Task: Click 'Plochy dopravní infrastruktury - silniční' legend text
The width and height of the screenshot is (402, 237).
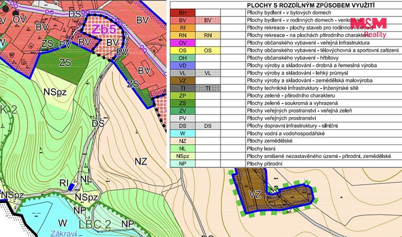Action: point(292,126)
